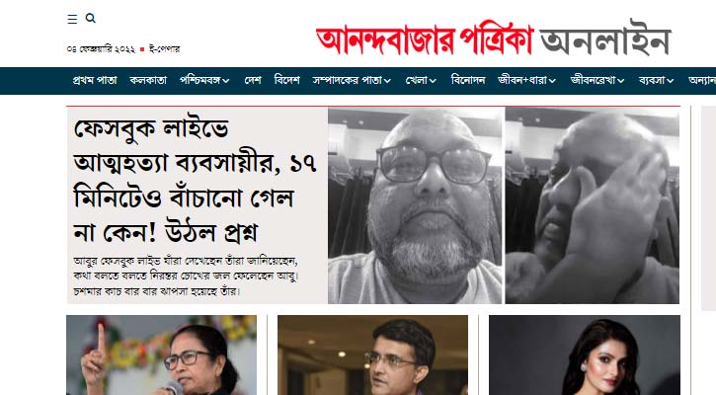Click the bespectacled man's black-and-white photo
Image resolution: width=716 pixels, height=395 pixels.
pyautogui.click(x=415, y=205)
